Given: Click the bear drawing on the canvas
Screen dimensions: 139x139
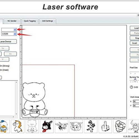Looking at the screenshot, I should pos(35,100).
